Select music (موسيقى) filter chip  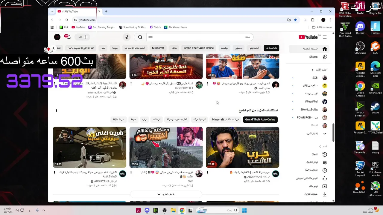point(238,48)
